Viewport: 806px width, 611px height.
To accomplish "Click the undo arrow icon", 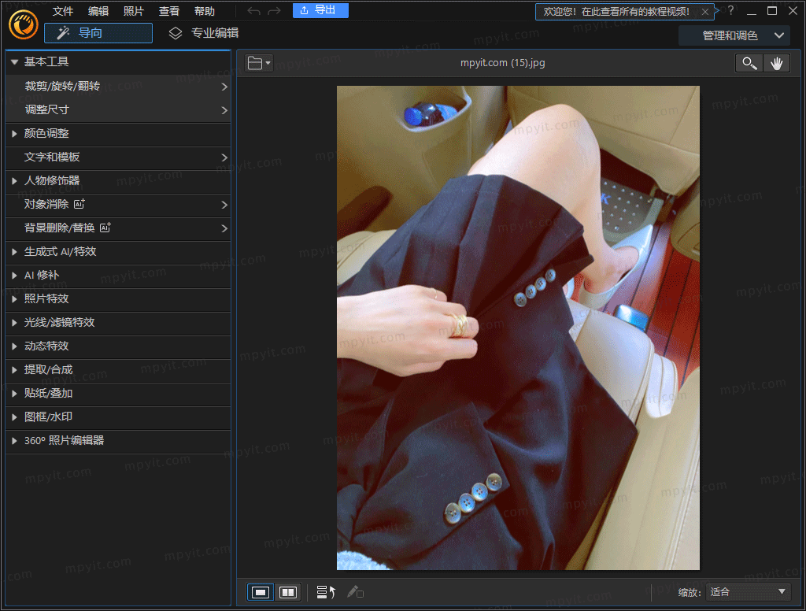I will pos(253,11).
